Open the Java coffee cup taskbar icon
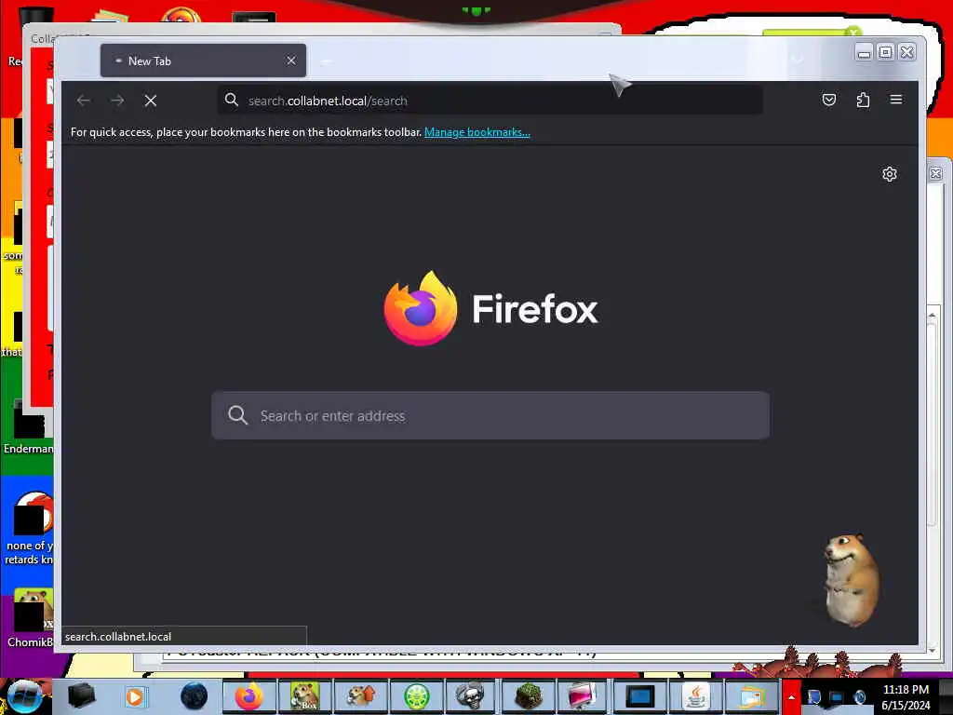953x715 pixels. click(695, 696)
